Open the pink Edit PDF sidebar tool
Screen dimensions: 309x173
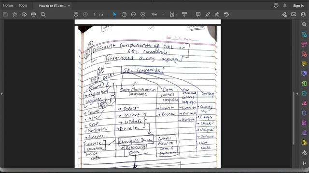[304, 44]
